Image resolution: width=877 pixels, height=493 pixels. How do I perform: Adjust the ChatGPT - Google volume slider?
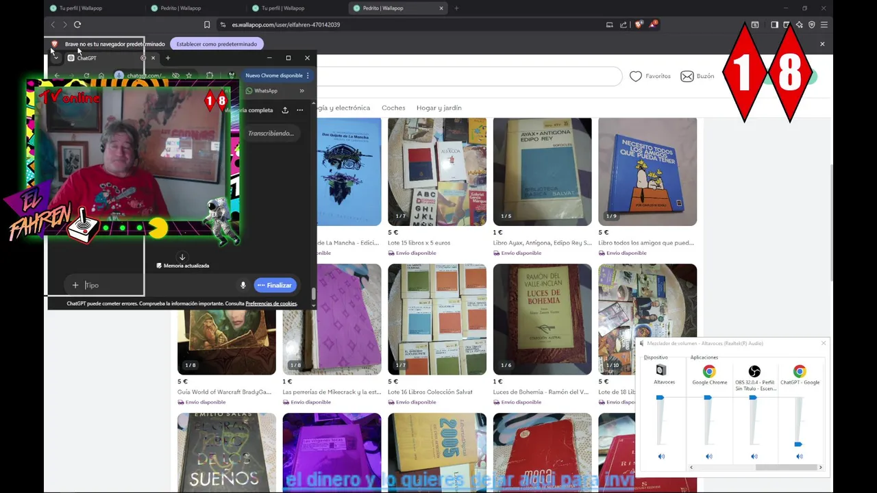[798, 444]
